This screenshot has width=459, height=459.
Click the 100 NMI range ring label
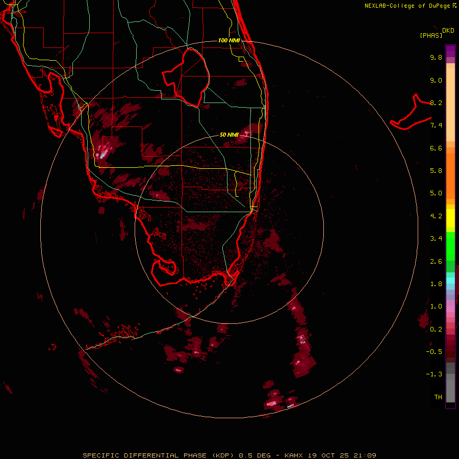tap(229, 40)
